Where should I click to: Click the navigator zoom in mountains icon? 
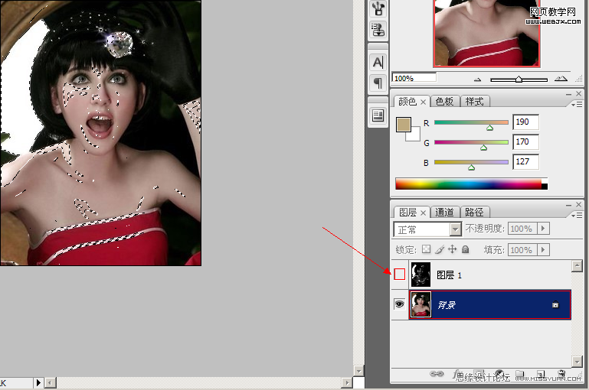coord(561,78)
